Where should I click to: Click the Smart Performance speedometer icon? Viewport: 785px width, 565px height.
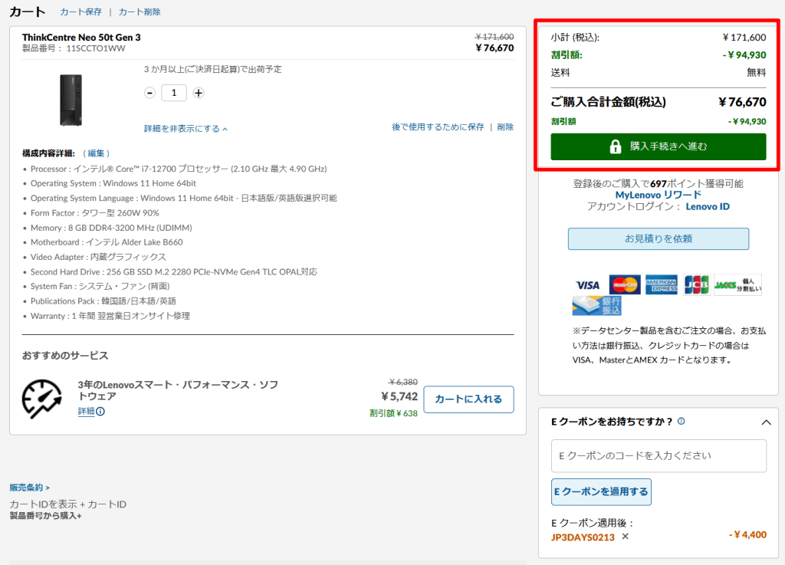tap(41, 398)
